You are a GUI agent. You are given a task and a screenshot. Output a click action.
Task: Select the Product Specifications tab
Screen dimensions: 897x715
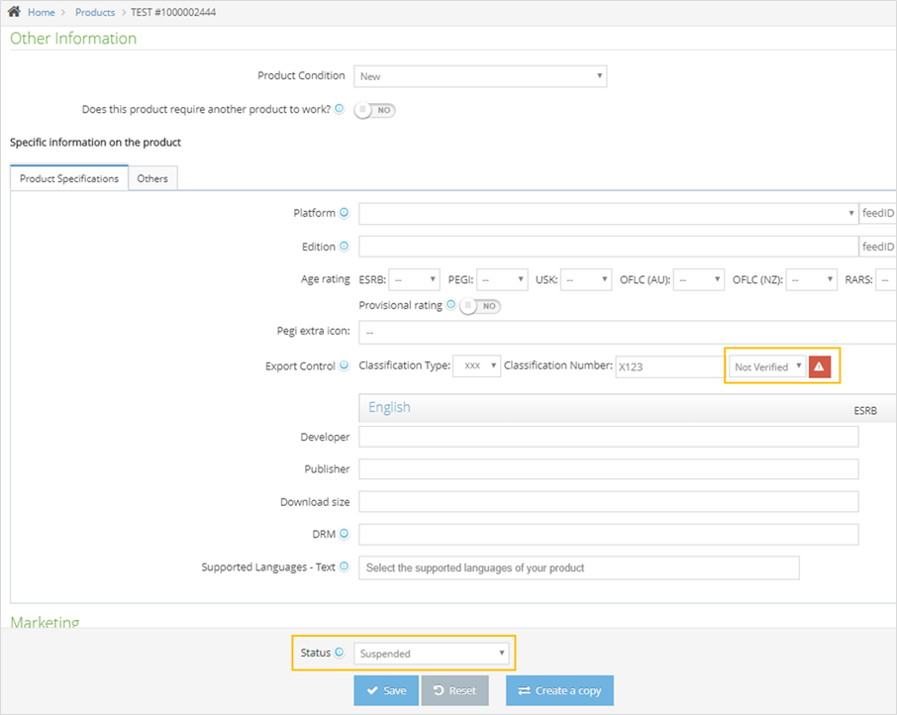coord(69,179)
